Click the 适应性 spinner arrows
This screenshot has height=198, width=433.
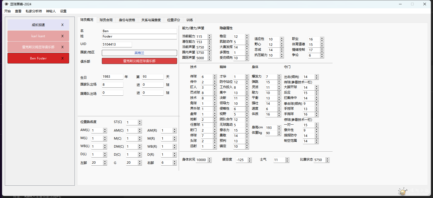[282, 39]
